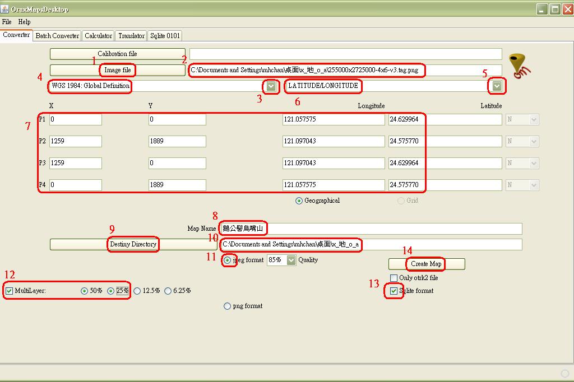Click the empty calibration file path field

[345, 54]
